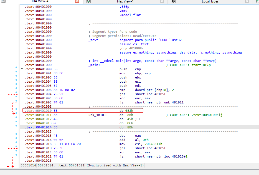Click the main function prototype comment
The width and height of the screenshot is (259, 175).
pos(153,61)
